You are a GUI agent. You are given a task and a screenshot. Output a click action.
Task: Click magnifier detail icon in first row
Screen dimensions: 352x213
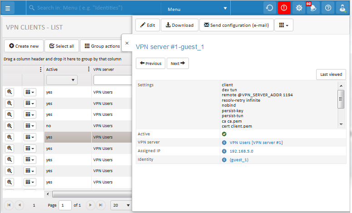coord(10,92)
